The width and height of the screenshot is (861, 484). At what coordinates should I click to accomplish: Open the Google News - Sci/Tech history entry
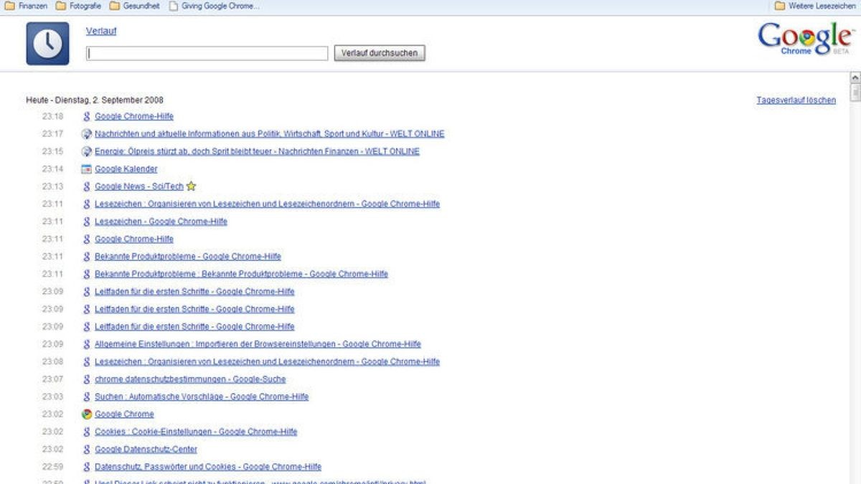[x=138, y=186]
